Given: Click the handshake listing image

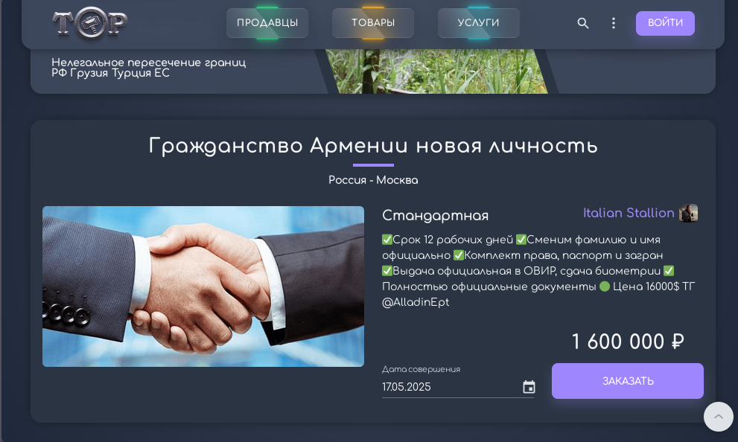Looking at the screenshot, I should (x=203, y=286).
